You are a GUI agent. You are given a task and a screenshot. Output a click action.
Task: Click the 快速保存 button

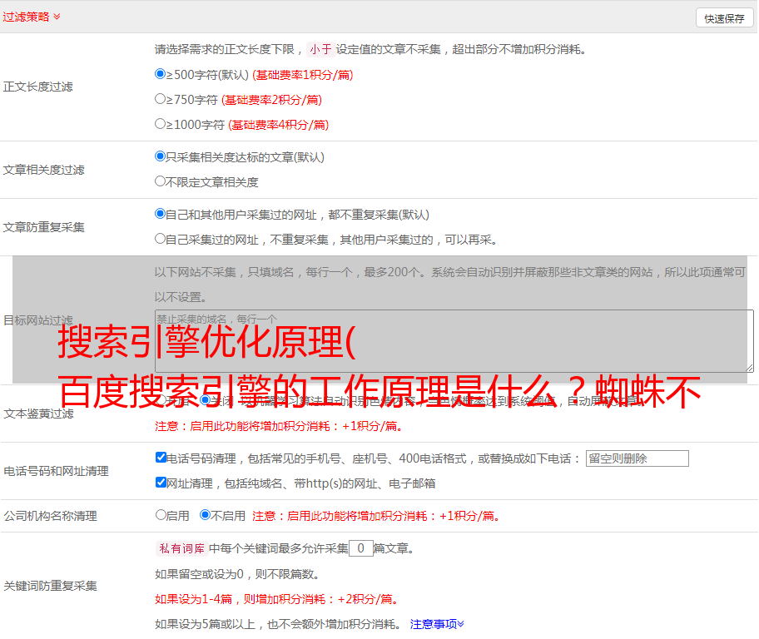pos(724,18)
